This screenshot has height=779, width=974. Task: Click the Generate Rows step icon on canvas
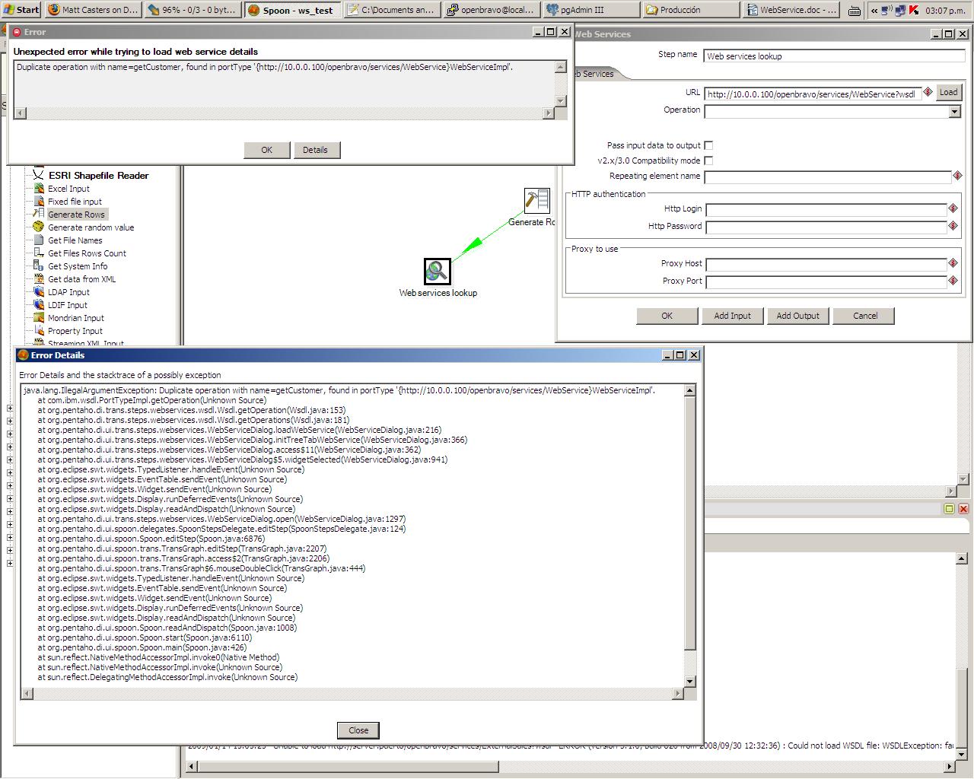pyautogui.click(x=536, y=201)
